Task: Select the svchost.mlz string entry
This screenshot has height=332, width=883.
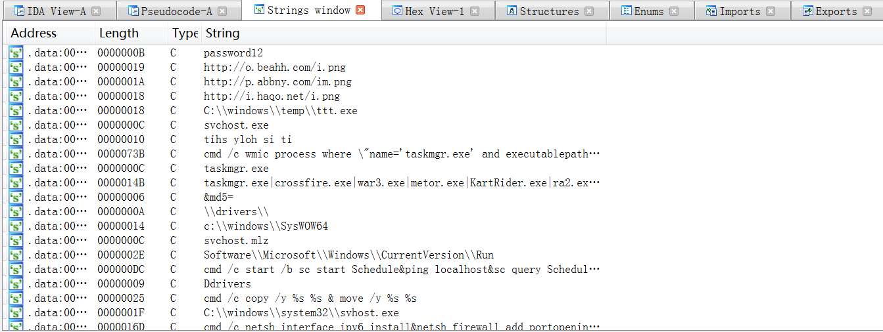Action: [x=236, y=241]
